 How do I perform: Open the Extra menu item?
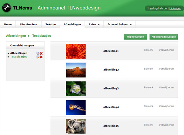tap(94, 24)
